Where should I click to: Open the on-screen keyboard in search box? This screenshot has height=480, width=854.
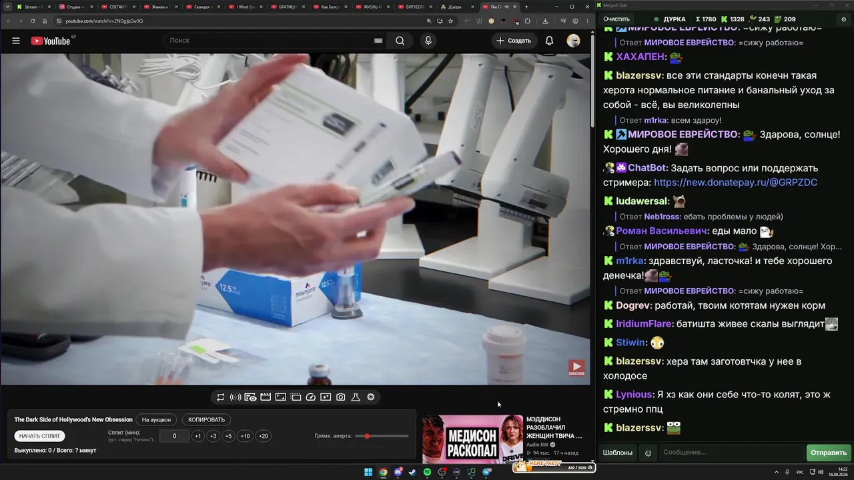coord(378,41)
